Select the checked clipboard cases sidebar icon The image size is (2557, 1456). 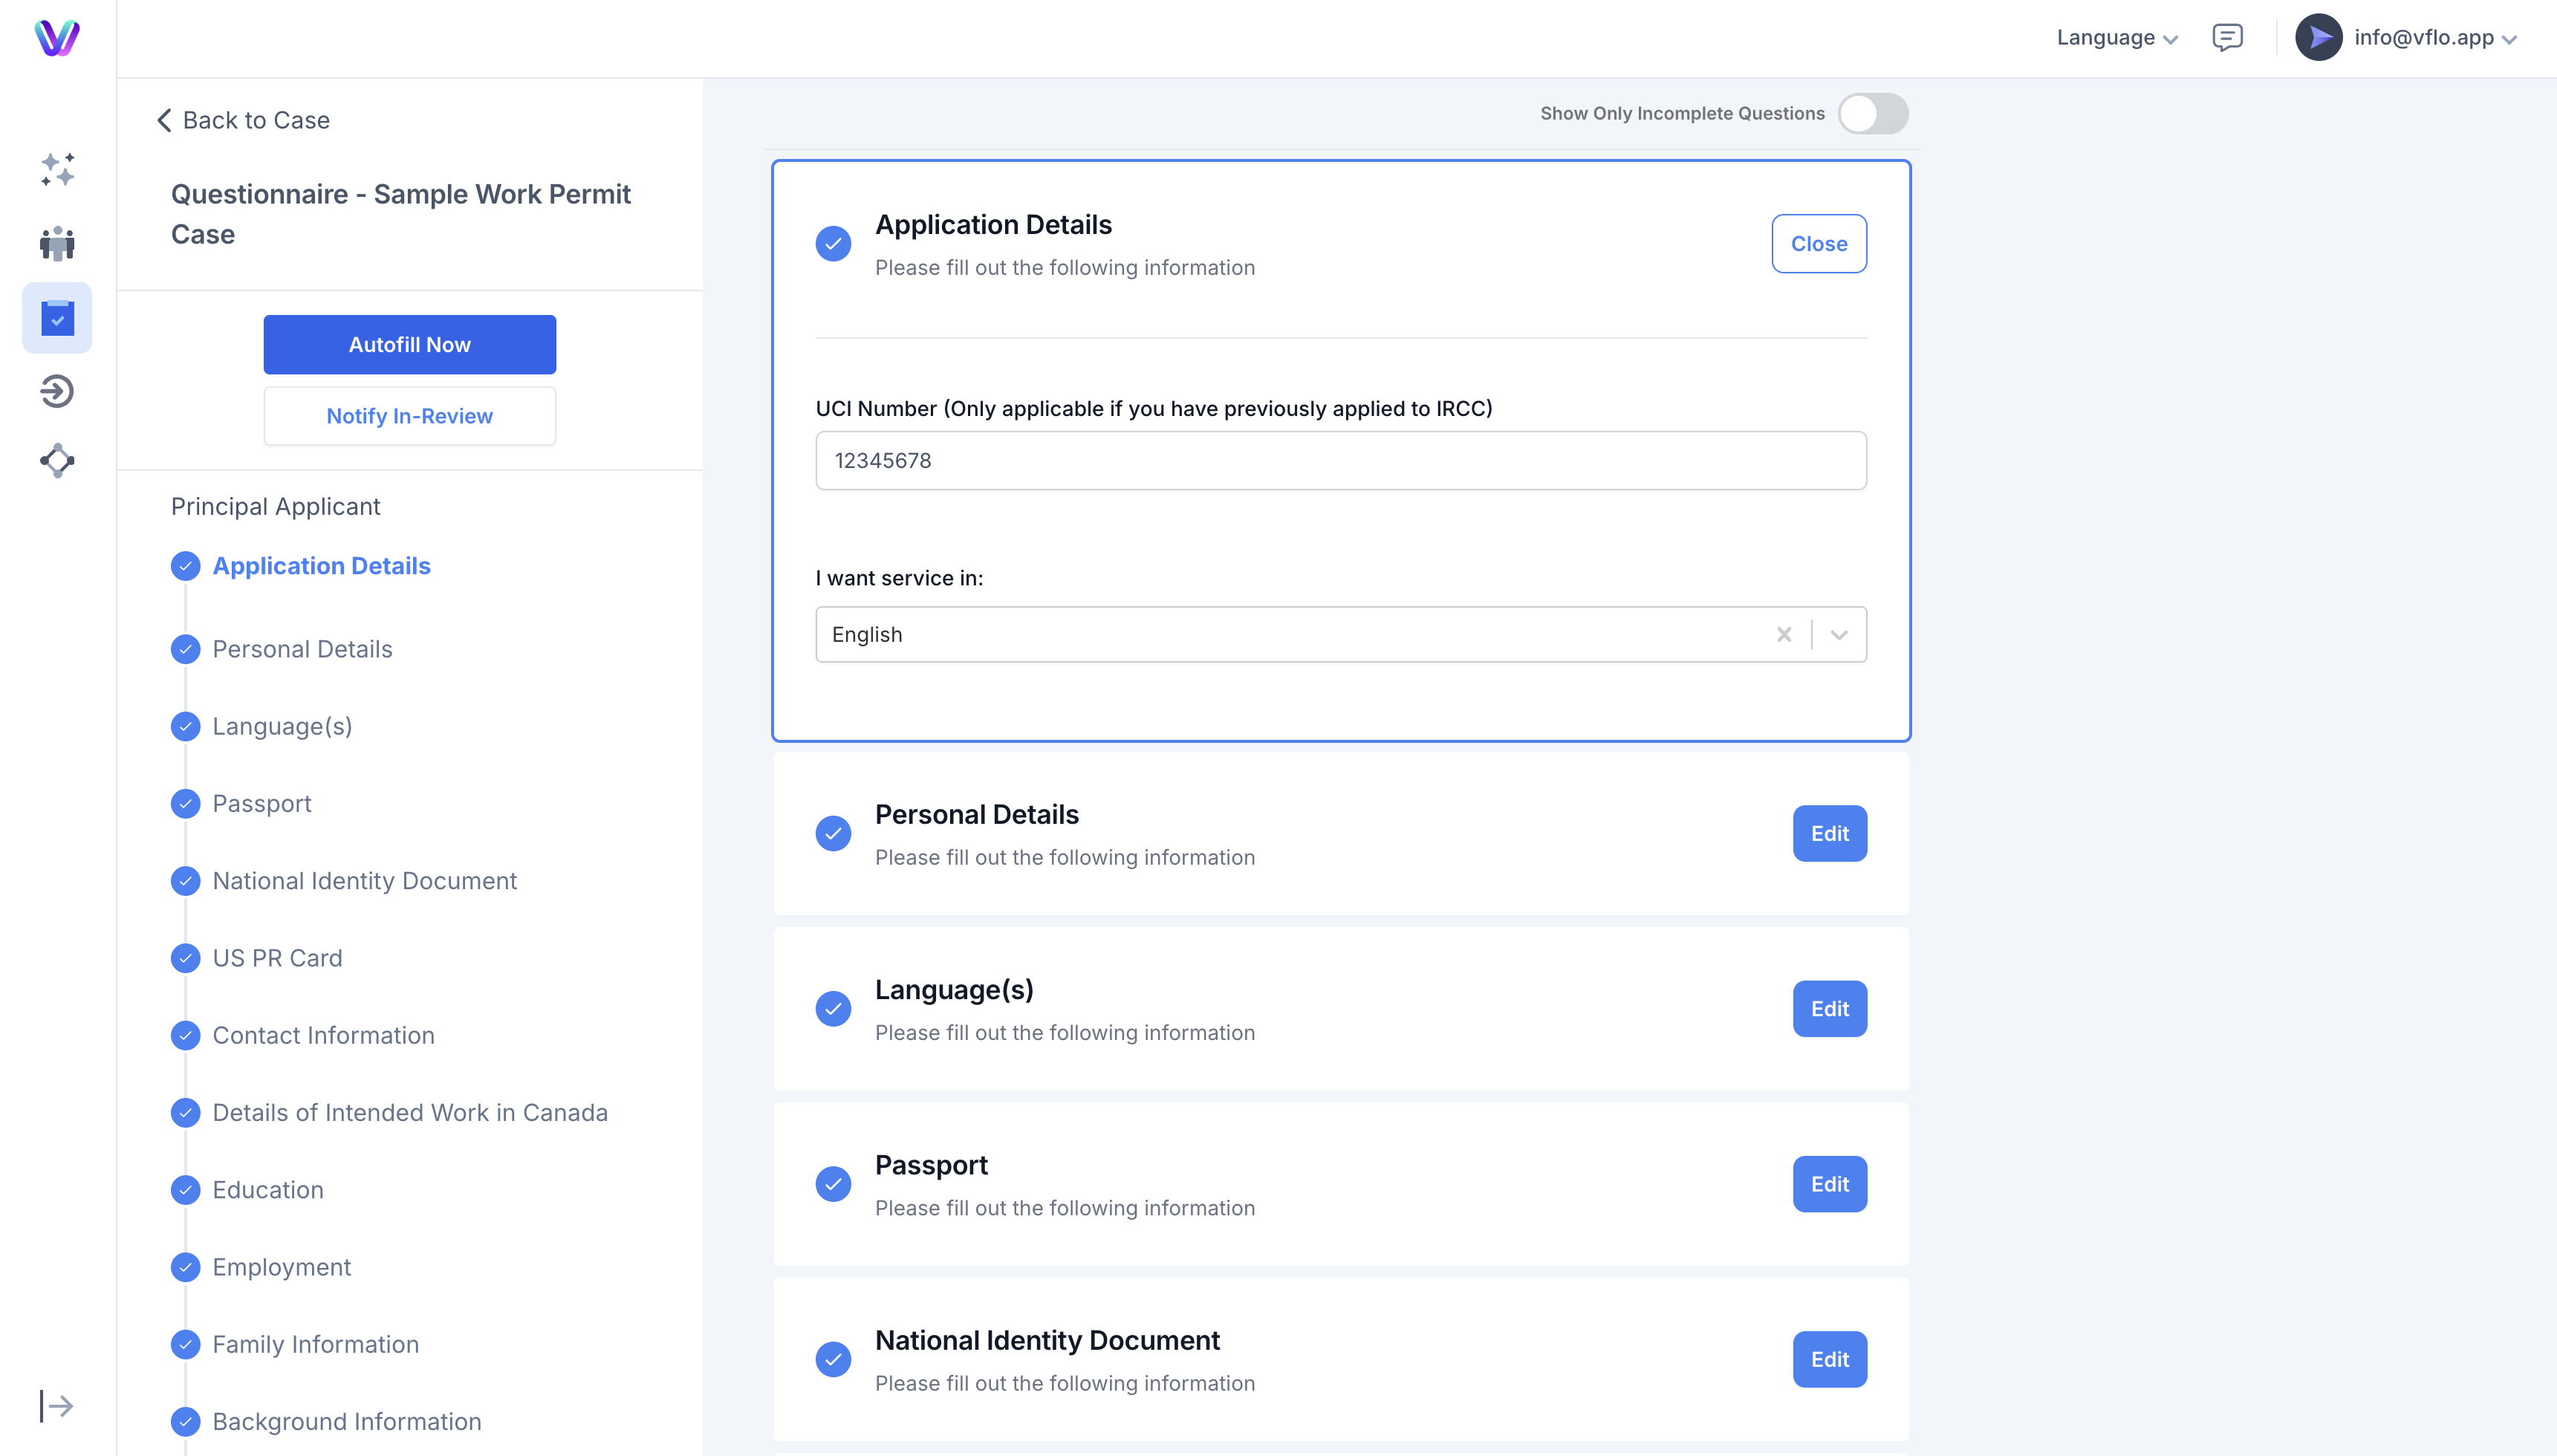57,318
